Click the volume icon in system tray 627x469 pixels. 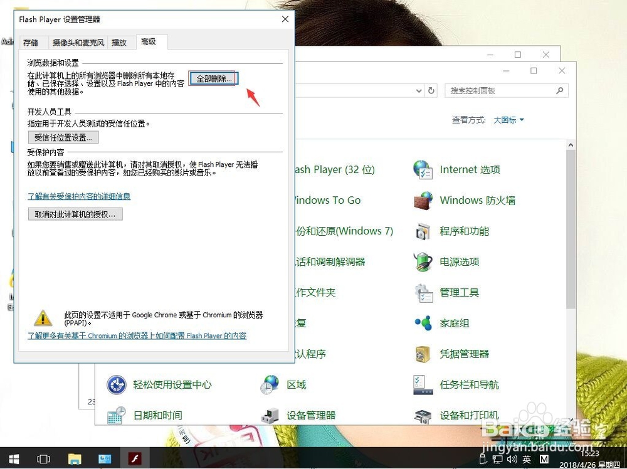(512, 459)
